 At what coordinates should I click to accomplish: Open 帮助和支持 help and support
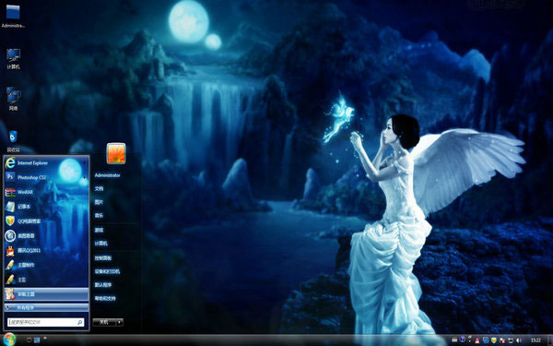click(x=105, y=298)
